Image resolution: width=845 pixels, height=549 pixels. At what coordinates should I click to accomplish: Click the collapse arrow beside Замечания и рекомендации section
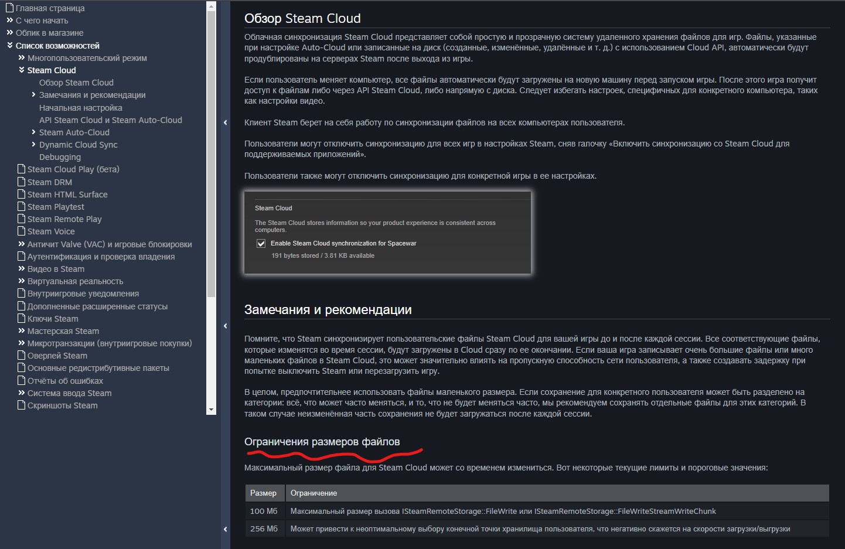[x=226, y=326]
